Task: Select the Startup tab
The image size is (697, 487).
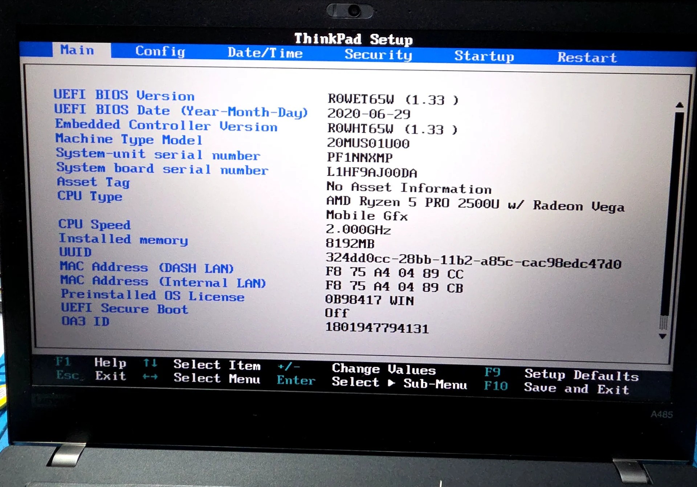Action: [484, 56]
